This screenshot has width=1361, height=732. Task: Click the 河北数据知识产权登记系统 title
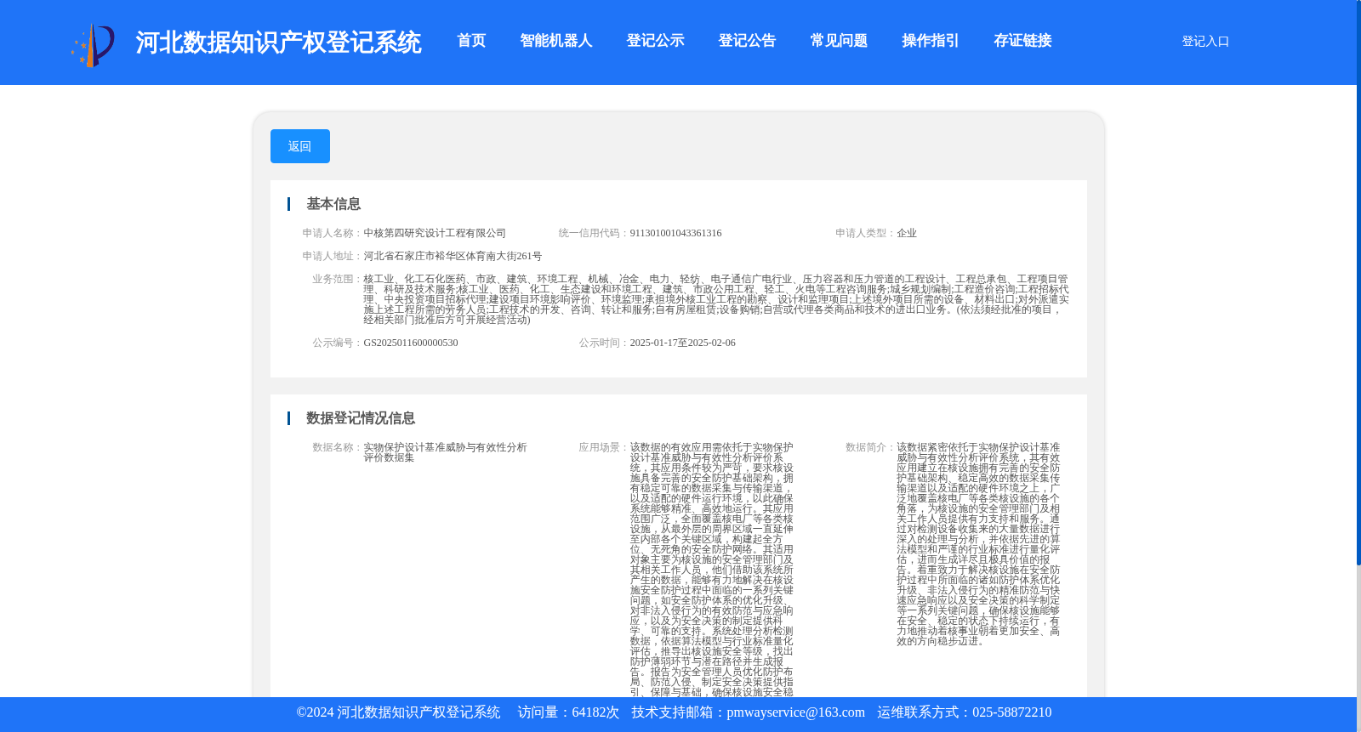click(278, 43)
